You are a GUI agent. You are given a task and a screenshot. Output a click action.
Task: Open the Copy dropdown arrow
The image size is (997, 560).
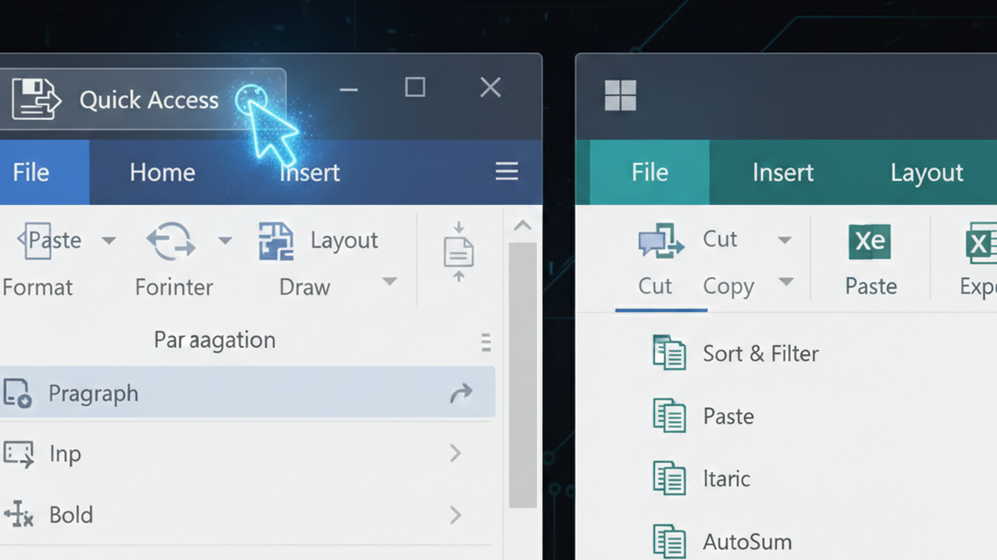pyautogui.click(x=786, y=282)
